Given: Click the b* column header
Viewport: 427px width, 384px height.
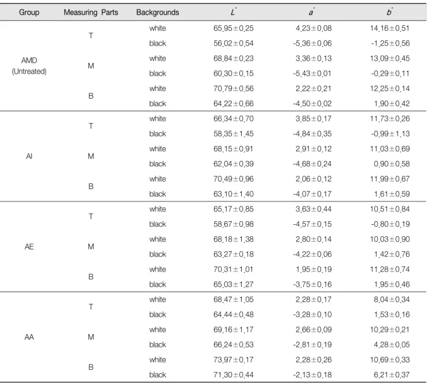Looking at the screenshot, I should coord(390,12).
